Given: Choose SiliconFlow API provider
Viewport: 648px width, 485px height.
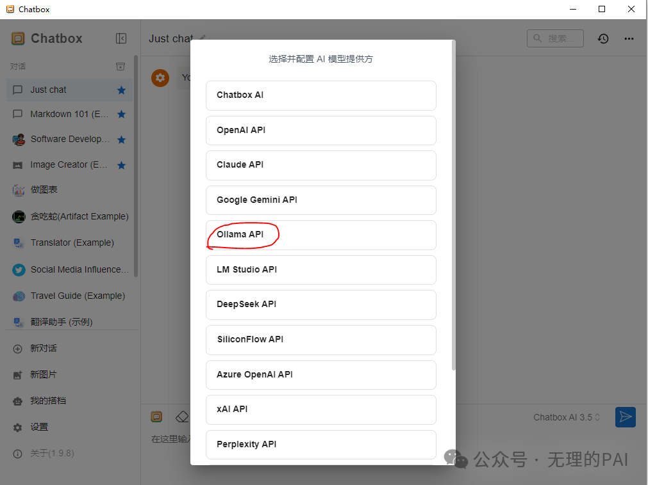Looking at the screenshot, I should (x=320, y=340).
